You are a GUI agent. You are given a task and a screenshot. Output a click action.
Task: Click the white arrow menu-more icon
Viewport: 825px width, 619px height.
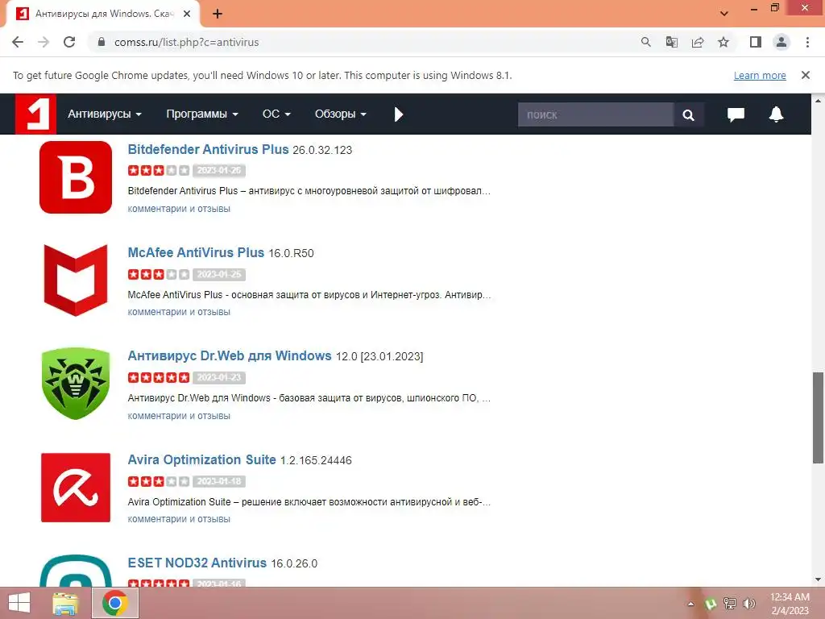point(399,114)
